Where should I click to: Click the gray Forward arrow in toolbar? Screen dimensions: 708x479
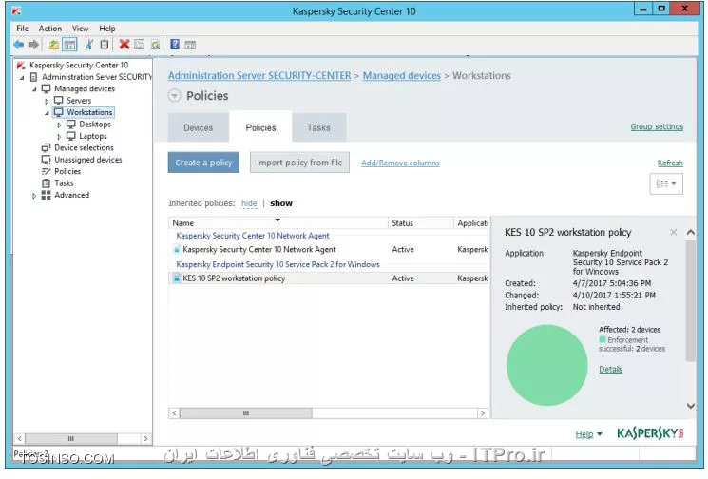pos(33,45)
